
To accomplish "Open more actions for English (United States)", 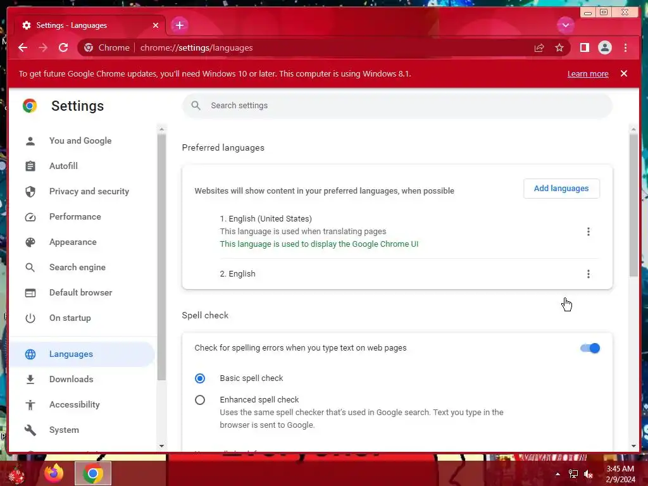I will (x=588, y=232).
